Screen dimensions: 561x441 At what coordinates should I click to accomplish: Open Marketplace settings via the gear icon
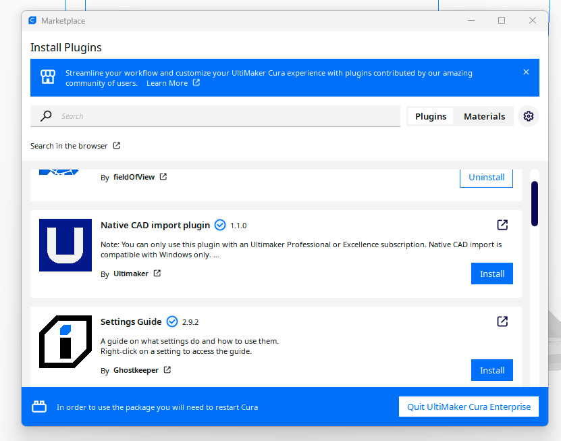pos(529,116)
